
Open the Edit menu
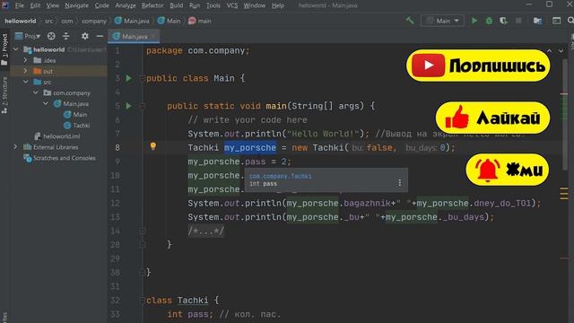(35, 5)
